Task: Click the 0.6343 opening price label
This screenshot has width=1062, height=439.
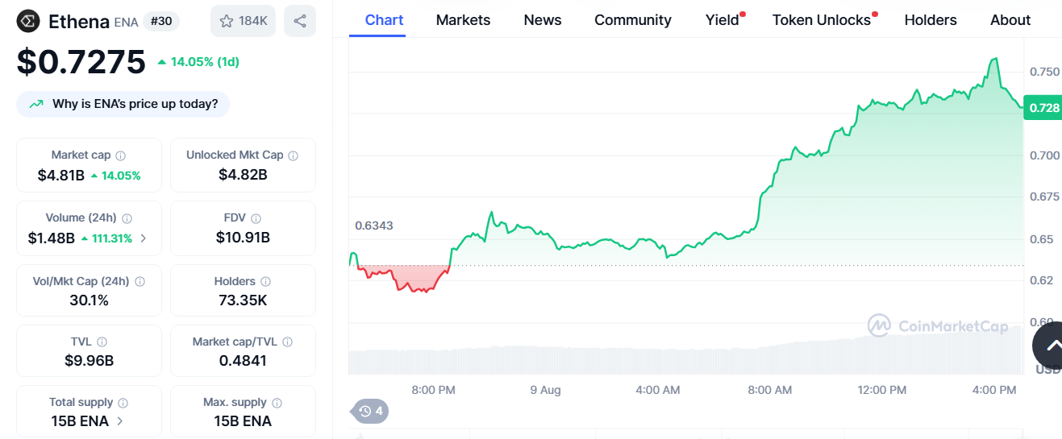Action: (x=374, y=226)
